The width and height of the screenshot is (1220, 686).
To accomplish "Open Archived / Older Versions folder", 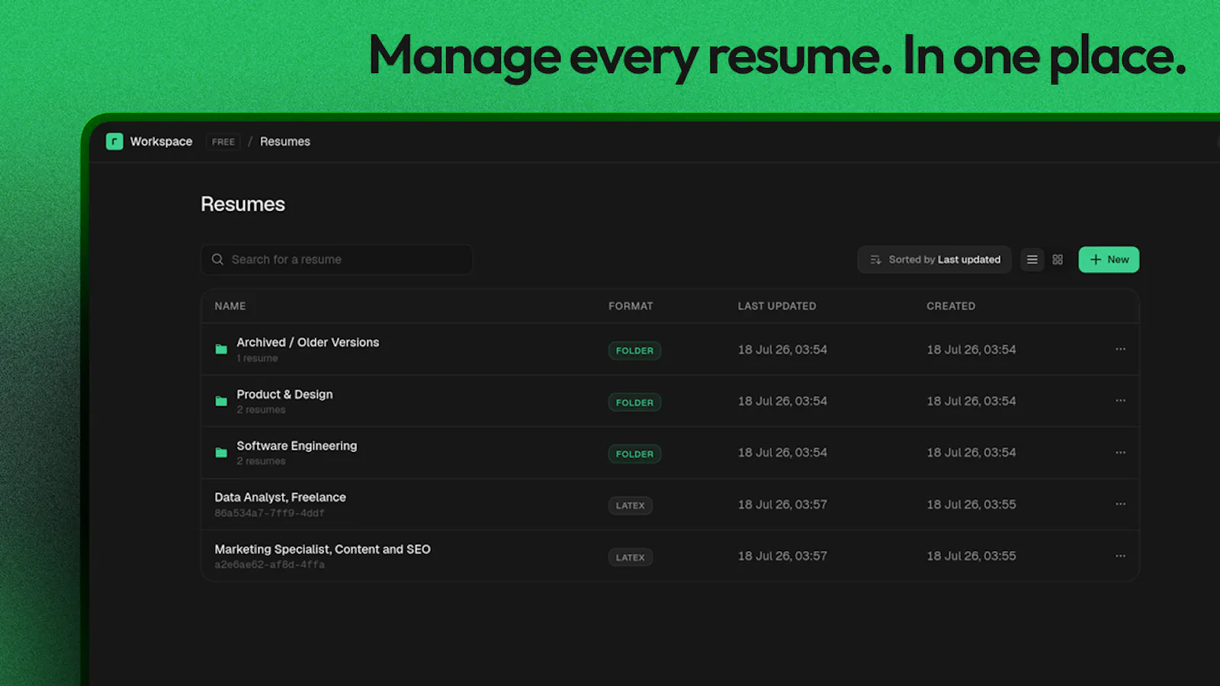I will 307,343.
